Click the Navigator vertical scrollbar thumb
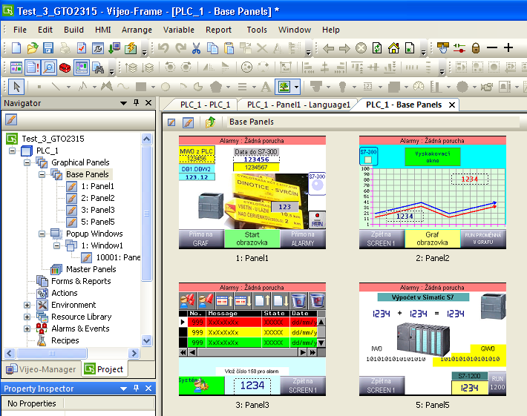This screenshot has height=416, width=527. 146,213
